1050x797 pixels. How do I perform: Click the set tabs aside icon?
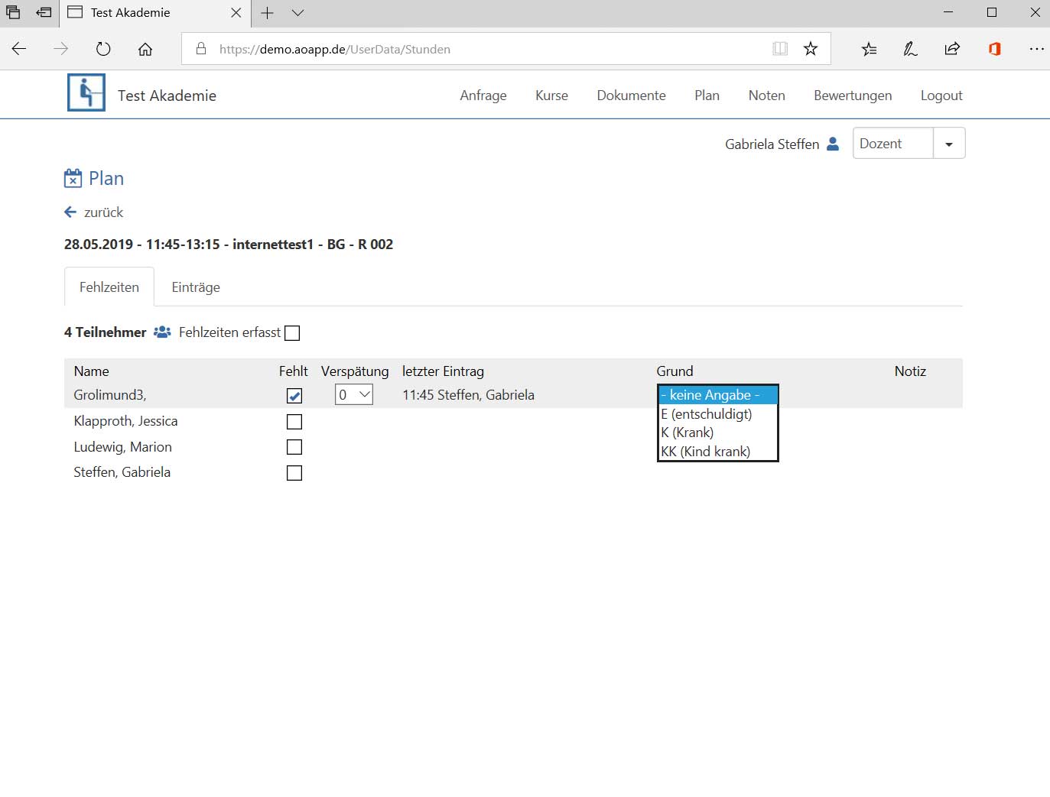[44, 13]
